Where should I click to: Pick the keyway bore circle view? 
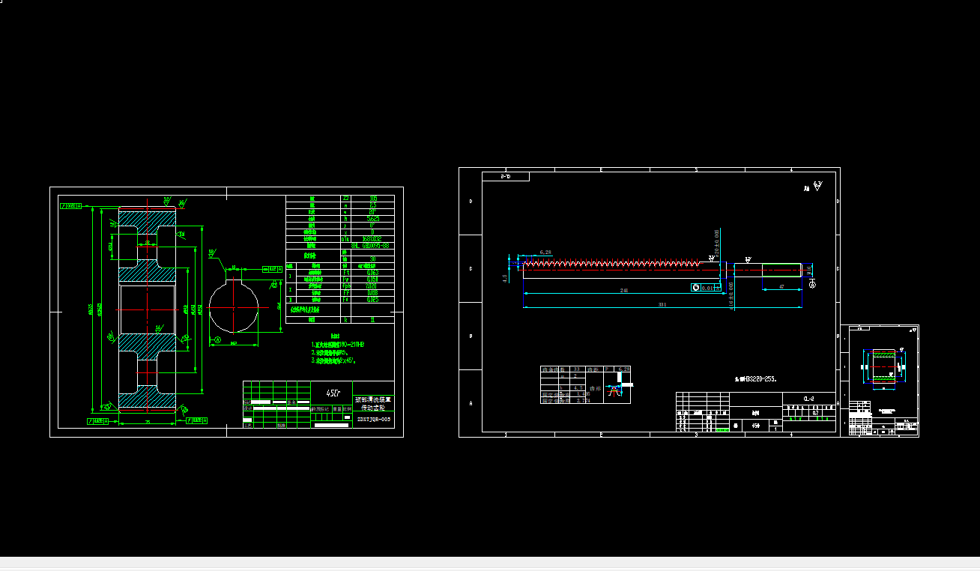coord(235,307)
